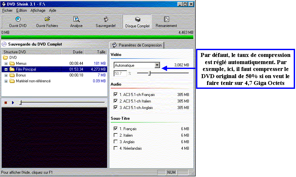Launch Sauvegarde! backup icon
The image size is (296, 177).
106,19
